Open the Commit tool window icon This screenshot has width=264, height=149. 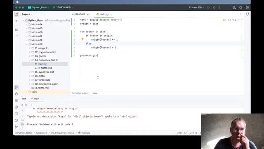(16, 21)
